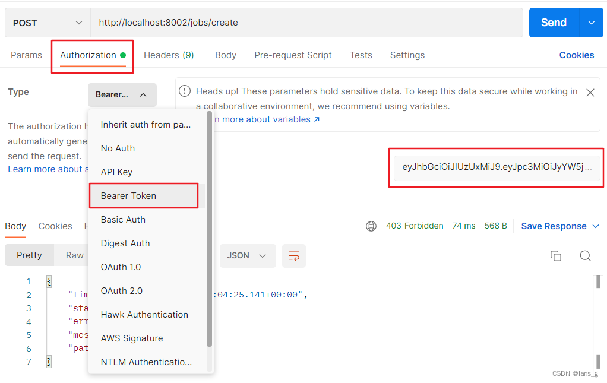Image resolution: width=607 pixels, height=383 pixels.
Task: Choose No Auth from the list
Action: click(147, 148)
